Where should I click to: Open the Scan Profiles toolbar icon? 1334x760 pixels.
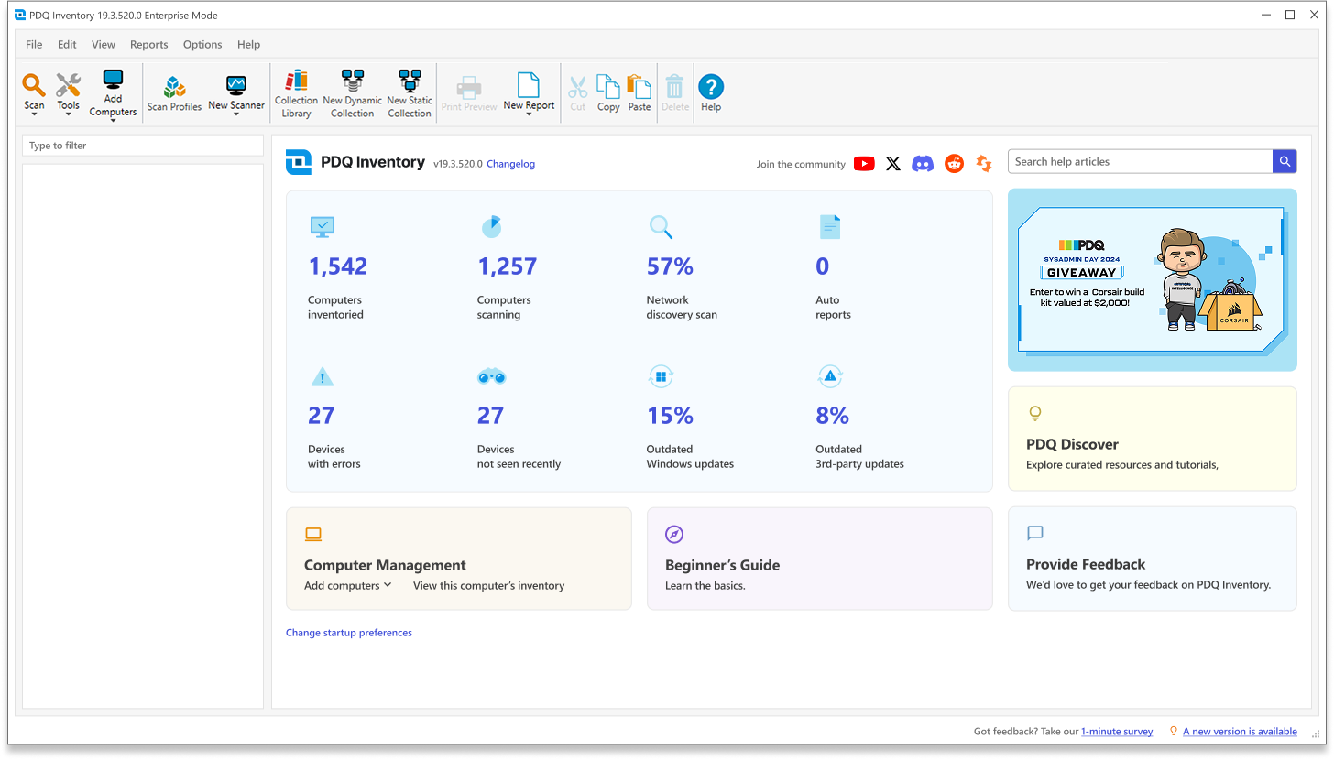[174, 93]
